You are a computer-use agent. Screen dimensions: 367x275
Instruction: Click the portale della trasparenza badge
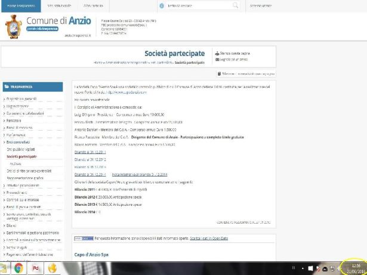[42, 29]
